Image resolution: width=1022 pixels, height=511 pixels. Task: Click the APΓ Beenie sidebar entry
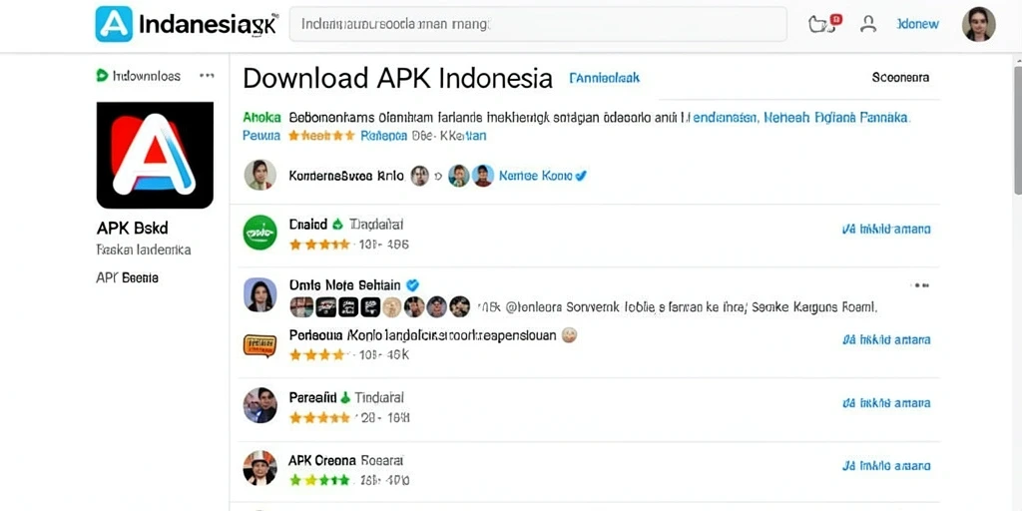[x=127, y=277]
